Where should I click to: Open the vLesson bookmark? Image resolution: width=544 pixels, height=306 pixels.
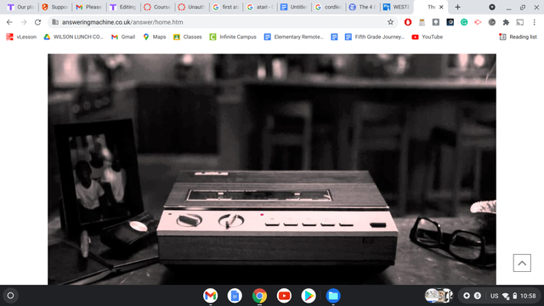21,37
